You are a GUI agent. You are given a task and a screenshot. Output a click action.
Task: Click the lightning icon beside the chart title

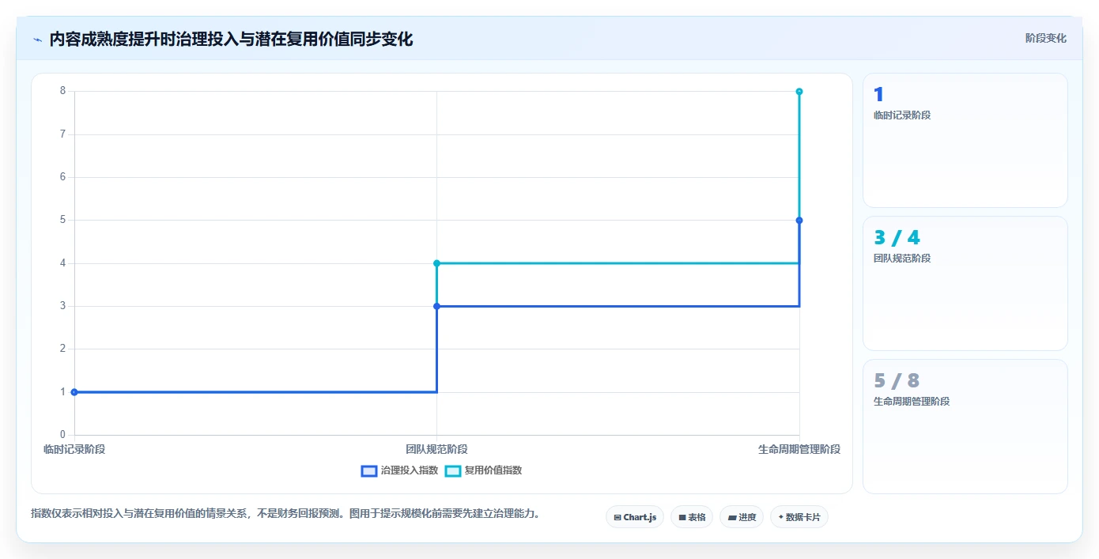pyautogui.click(x=38, y=40)
